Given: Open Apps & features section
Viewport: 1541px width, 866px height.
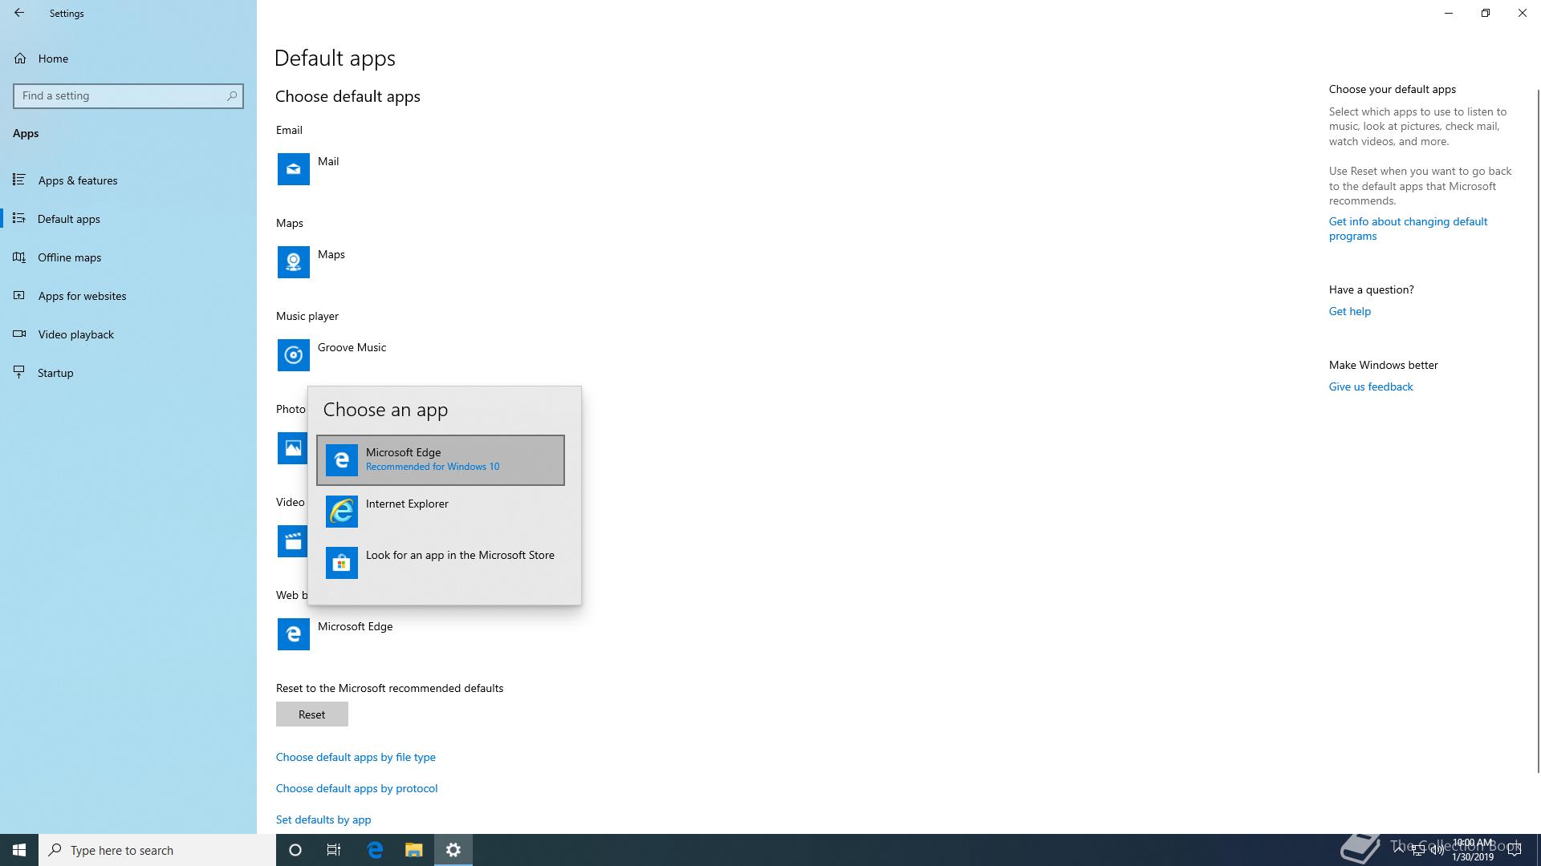Looking at the screenshot, I should 128,180.
